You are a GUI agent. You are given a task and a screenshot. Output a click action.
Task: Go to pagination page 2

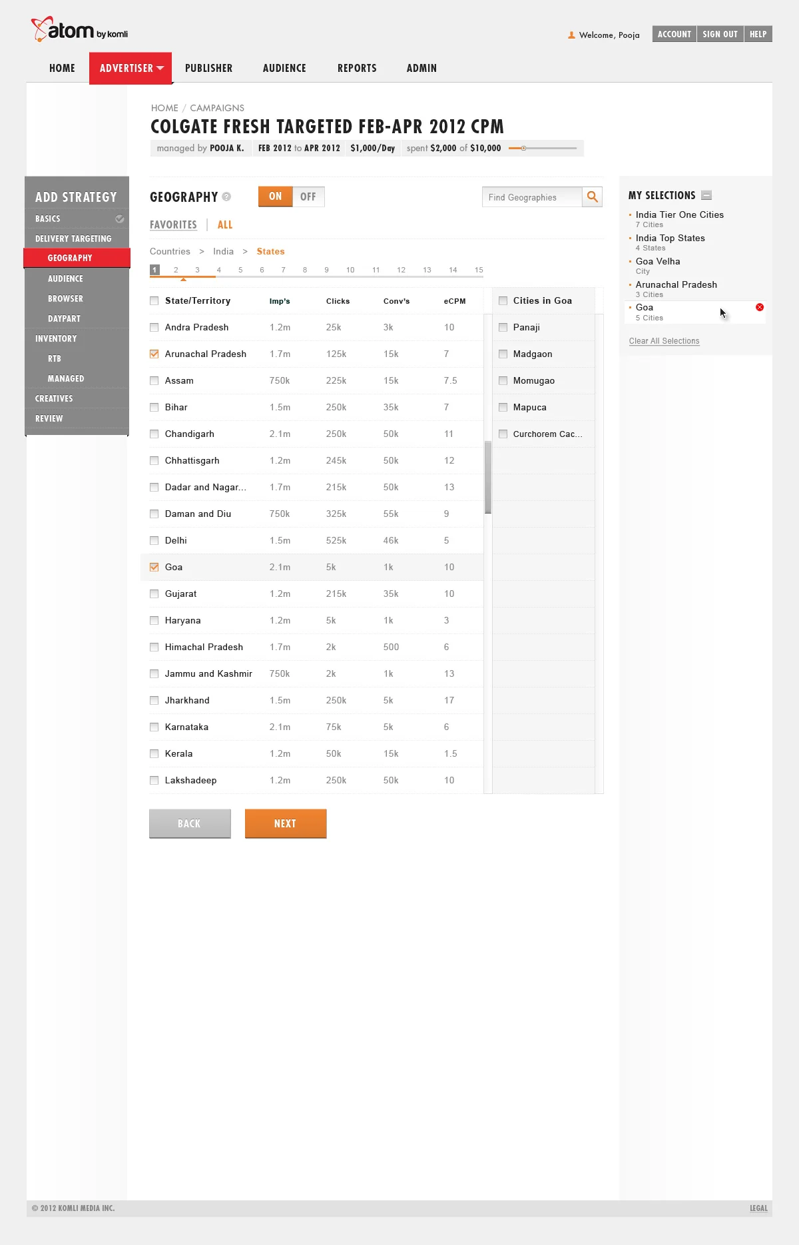coord(176,270)
